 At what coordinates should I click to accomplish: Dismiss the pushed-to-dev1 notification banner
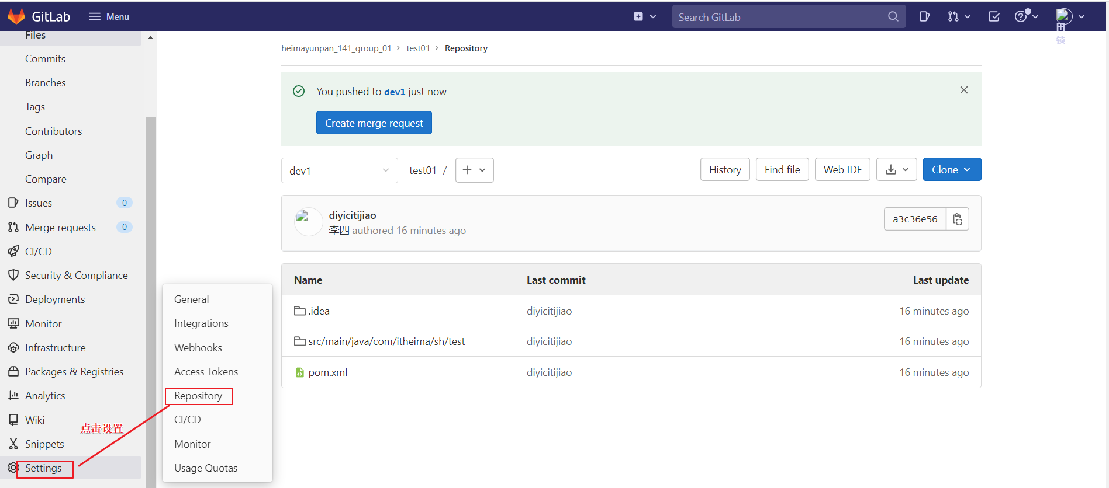tap(963, 90)
